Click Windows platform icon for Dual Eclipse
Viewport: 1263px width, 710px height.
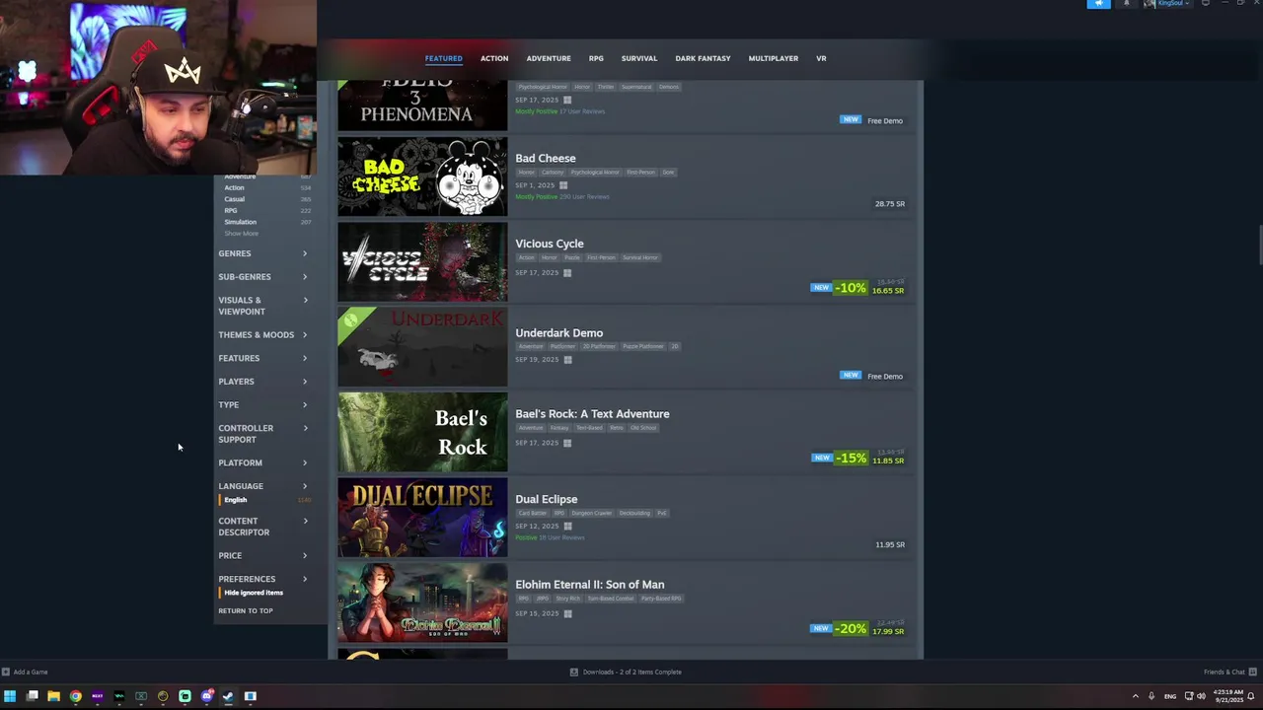[567, 527]
